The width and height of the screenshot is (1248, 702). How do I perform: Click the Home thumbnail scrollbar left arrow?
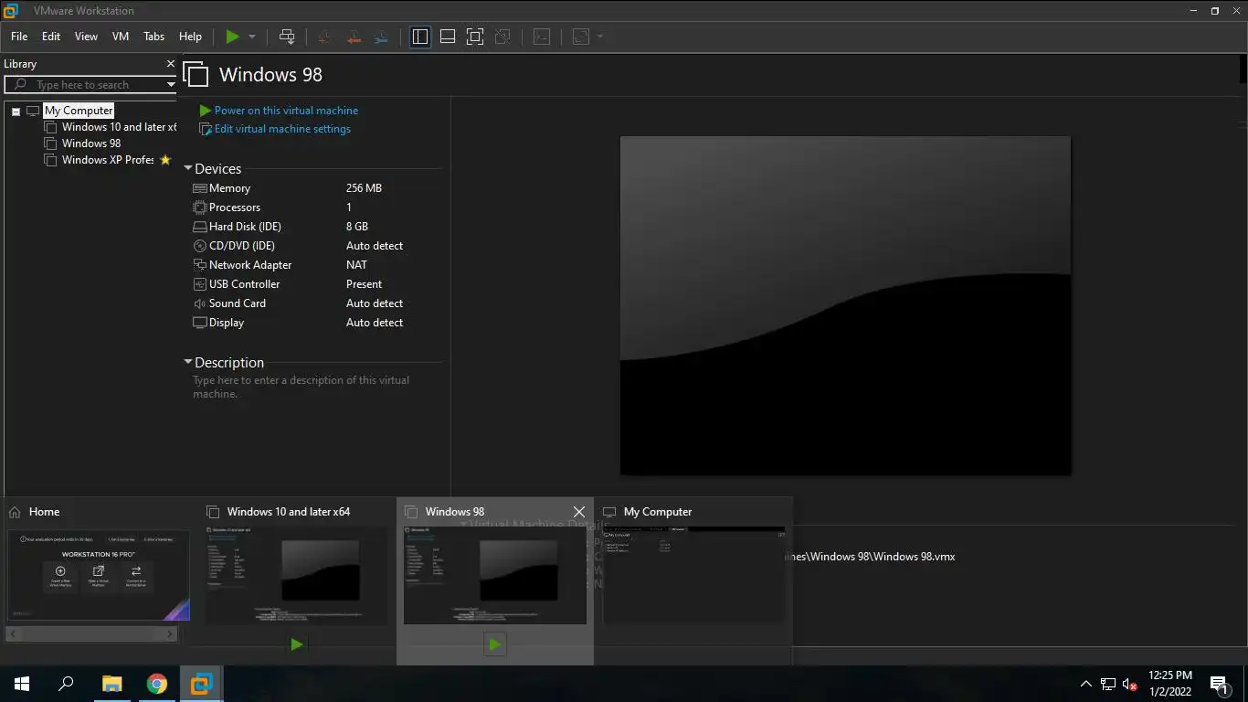(x=13, y=633)
